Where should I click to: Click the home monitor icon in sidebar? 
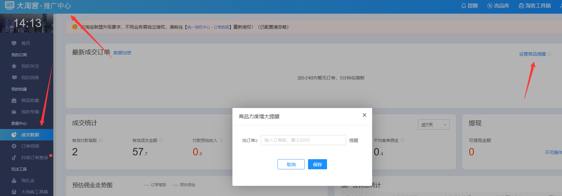pyautogui.click(x=14, y=43)
